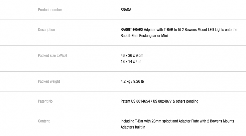Click the Packed size LxWxH label
Image resolution: width=246 pixels, height=136 pixels.
[53, 56]
